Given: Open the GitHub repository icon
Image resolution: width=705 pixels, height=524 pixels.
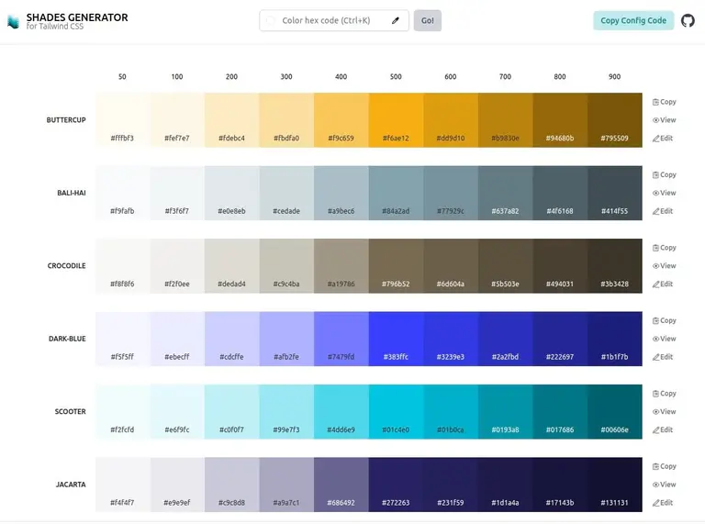Looking at the screenshot, I should [x=688, y=21].
